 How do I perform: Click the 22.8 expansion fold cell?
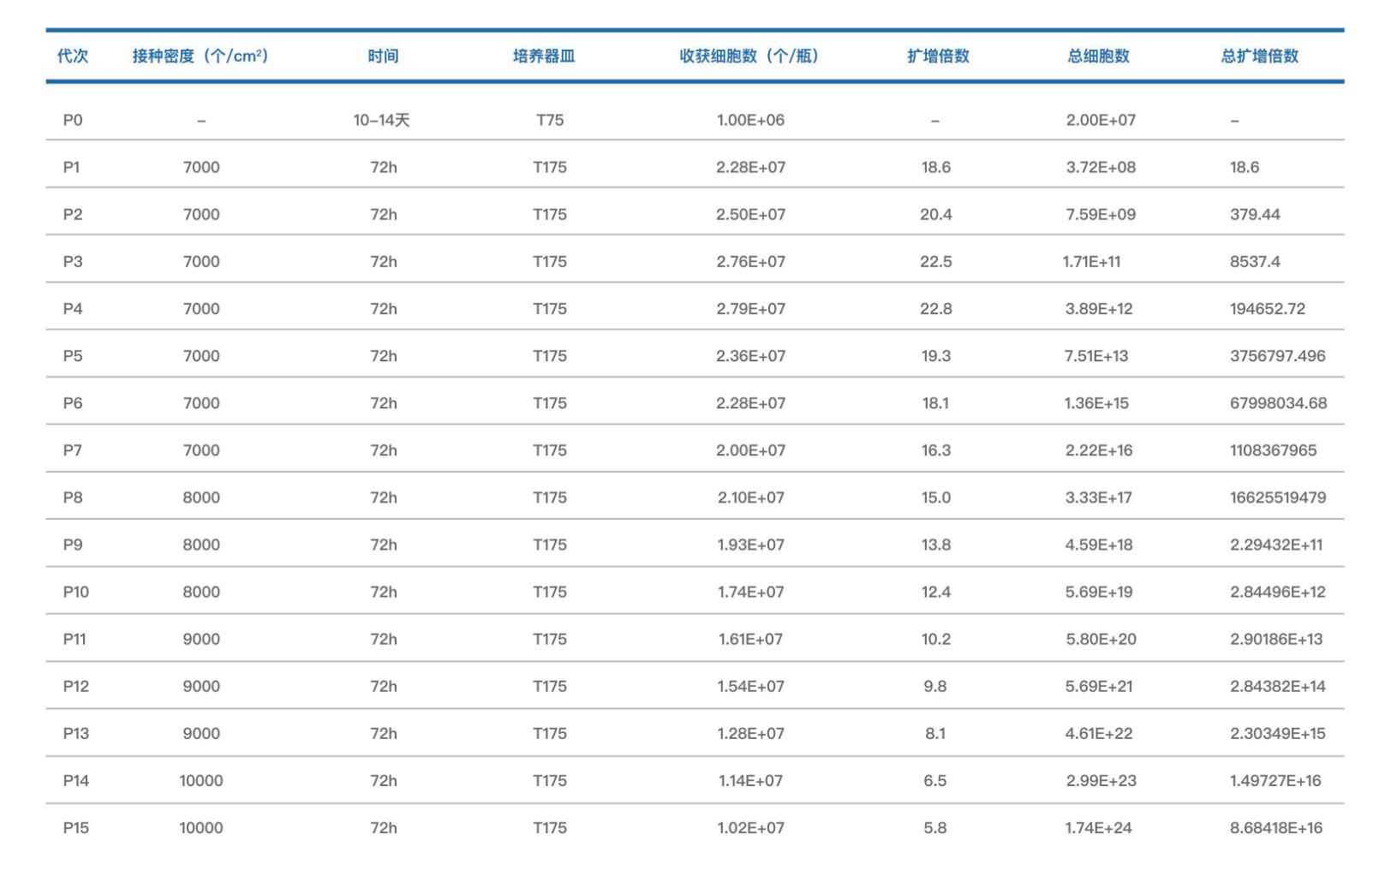(935, 309)
